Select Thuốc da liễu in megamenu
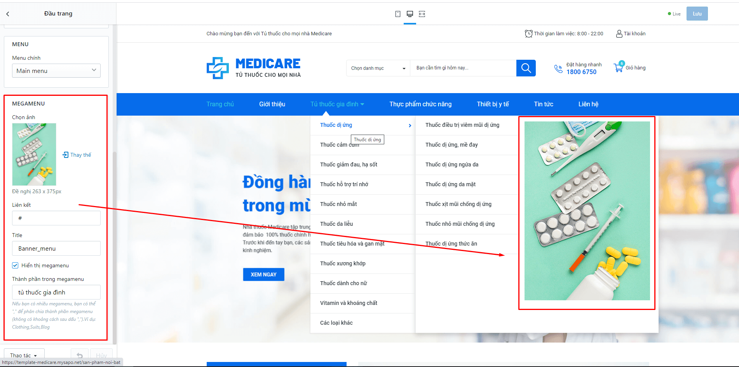The width and height of the screenshot is (739, 367). click(336, 224)
